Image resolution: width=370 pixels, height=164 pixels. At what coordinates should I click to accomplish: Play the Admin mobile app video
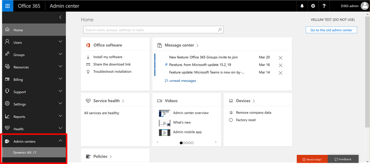[165, 133]
